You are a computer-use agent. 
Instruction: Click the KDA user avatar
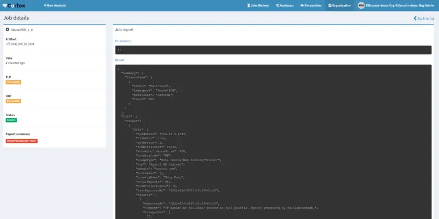click(x=361, y=5)
